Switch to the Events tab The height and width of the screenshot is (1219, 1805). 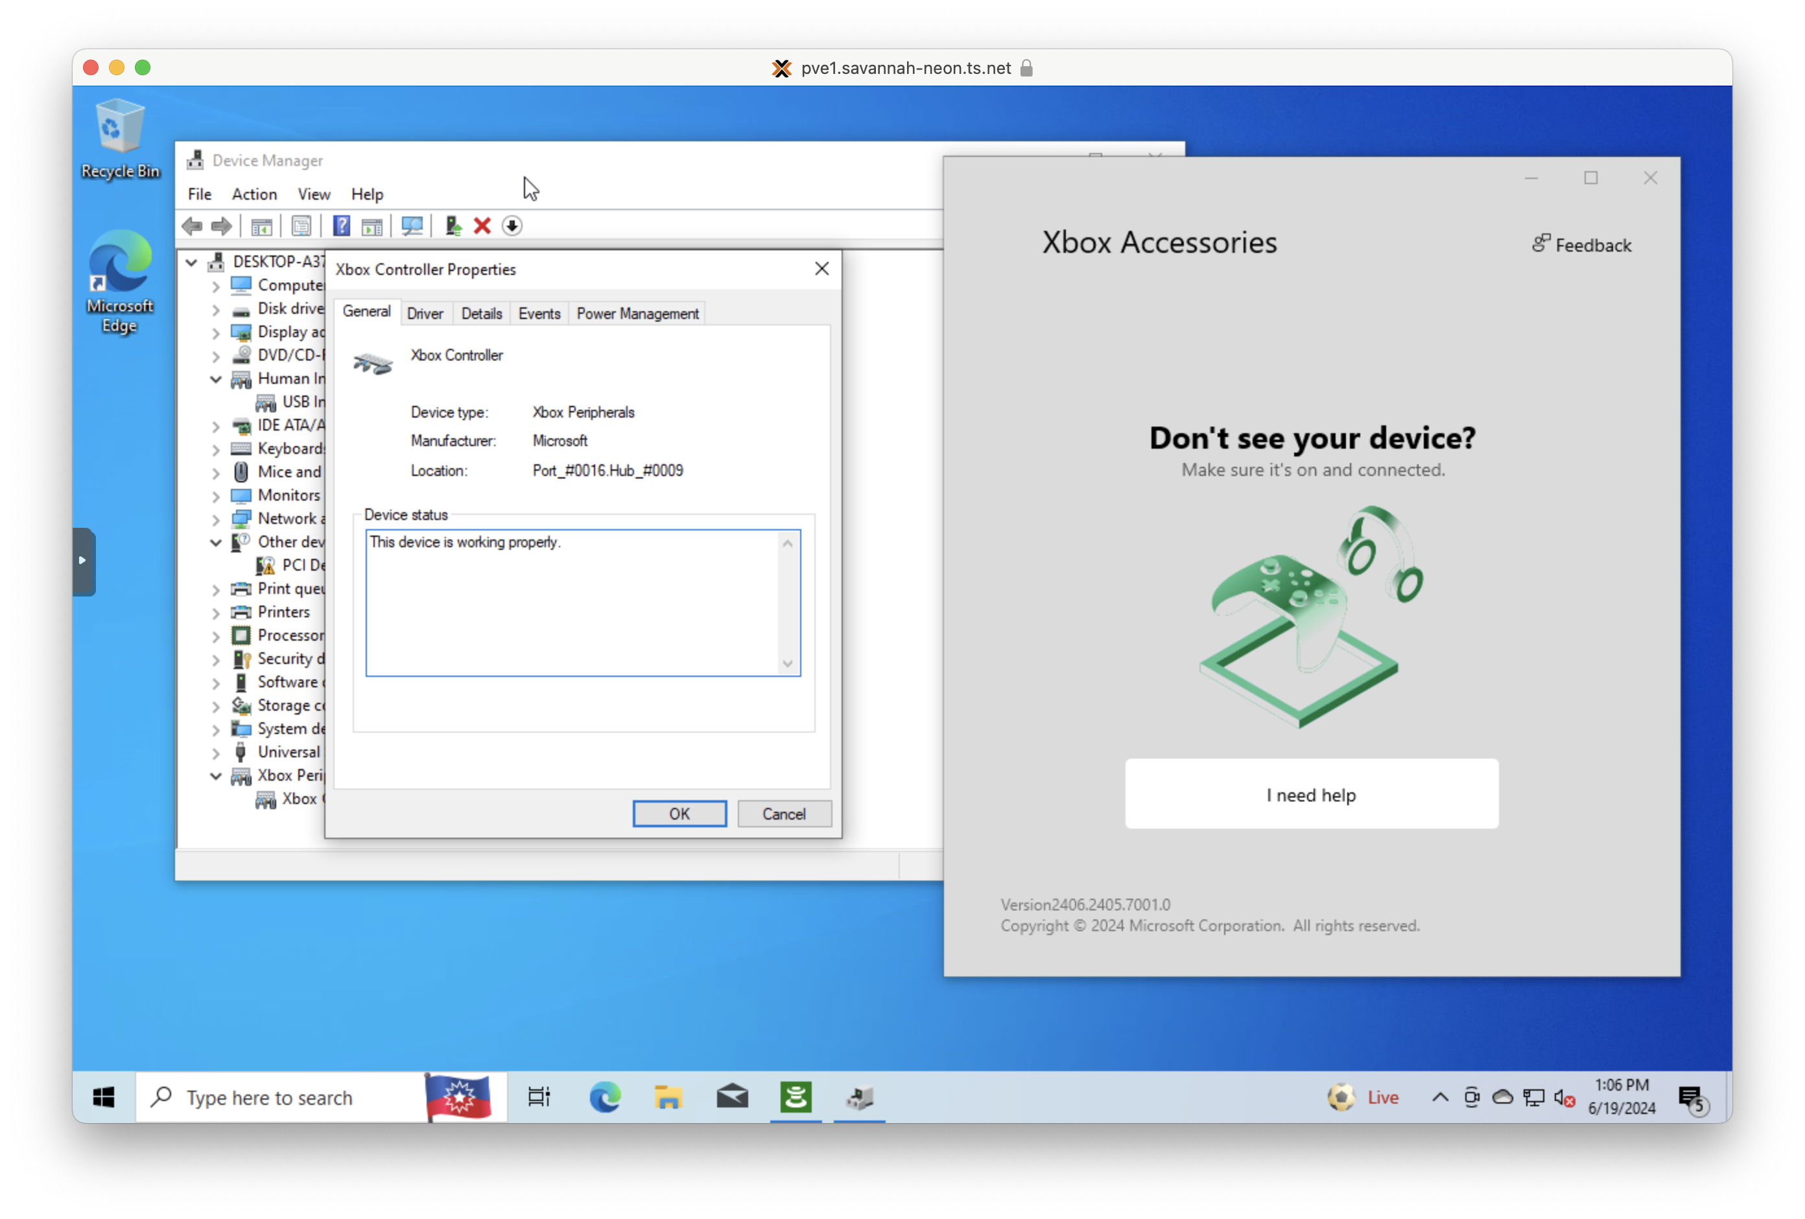[540, 314]
